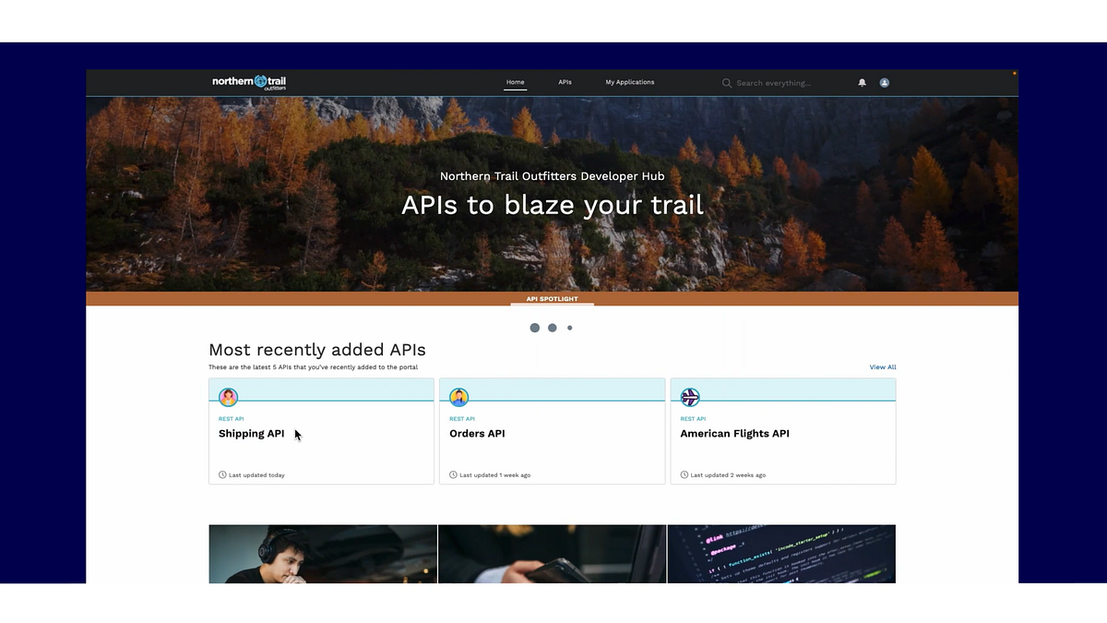Image resolution: width=1107 pixels, height=623 pixels.
Task: Open the notifications bell icon
Action: coord(862,82)
